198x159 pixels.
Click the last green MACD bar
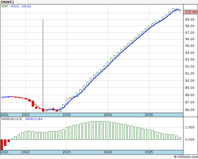[180, 138]
